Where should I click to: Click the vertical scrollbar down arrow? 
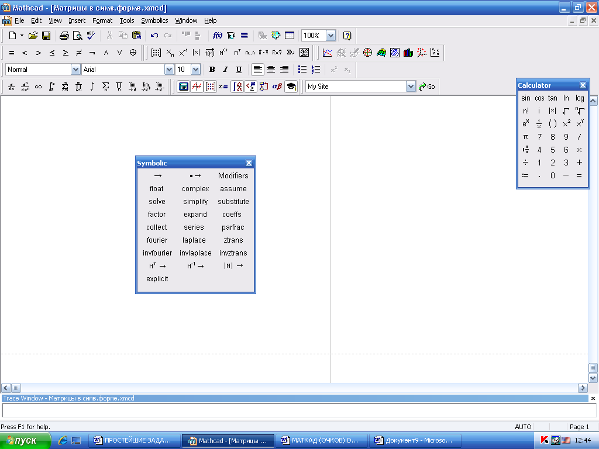(593, 378)
